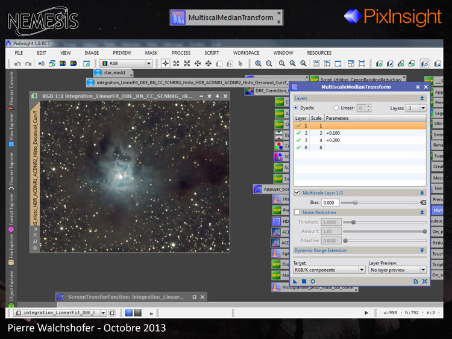Open the Format Explorer side tab
Screen dimensions: 452x339
coord(11,213)
